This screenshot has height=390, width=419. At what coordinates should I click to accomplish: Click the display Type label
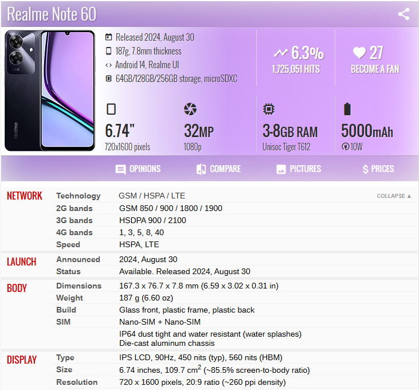coord(65,358)
